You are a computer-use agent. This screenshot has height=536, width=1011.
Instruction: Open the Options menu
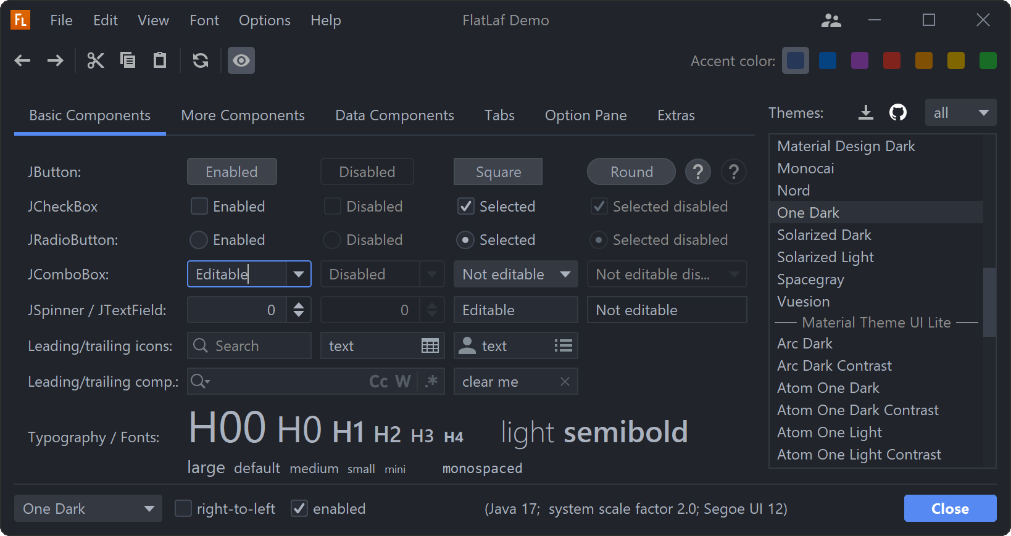tap(264, 20)
